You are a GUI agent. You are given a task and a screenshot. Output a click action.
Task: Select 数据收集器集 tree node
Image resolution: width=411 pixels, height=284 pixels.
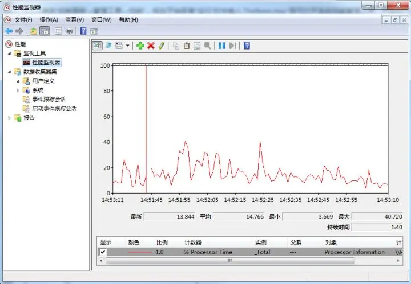40,72
